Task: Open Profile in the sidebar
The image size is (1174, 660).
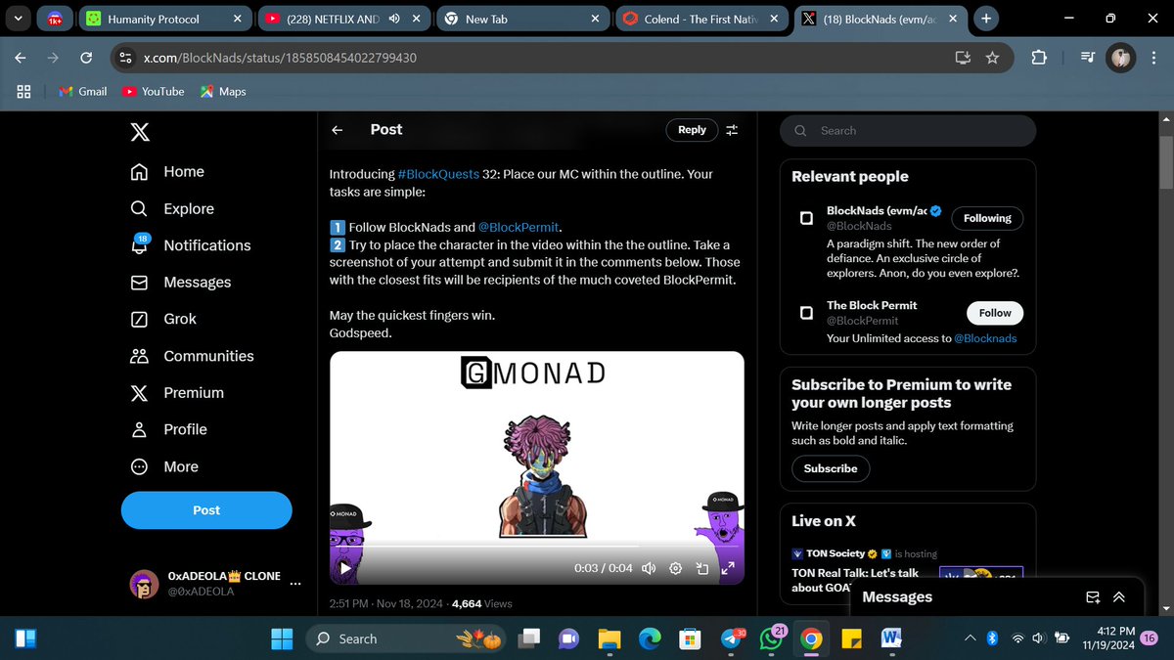Action: 168,429
